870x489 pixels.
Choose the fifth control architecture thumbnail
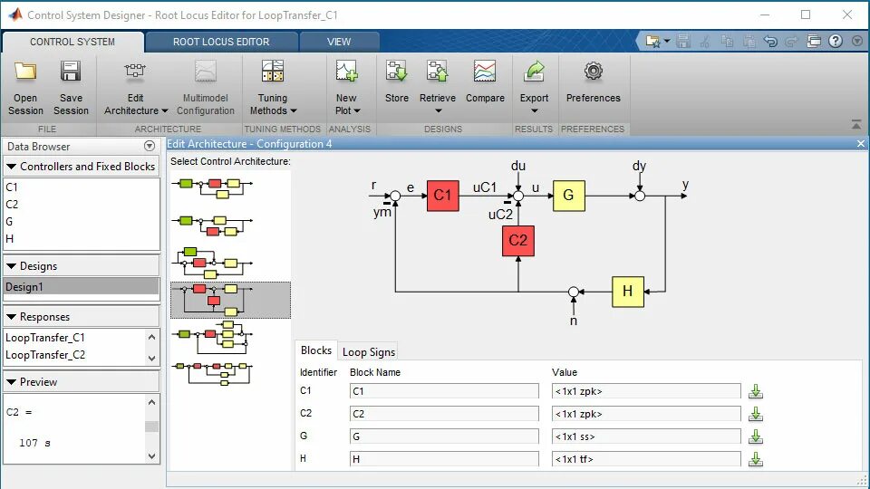212,337
